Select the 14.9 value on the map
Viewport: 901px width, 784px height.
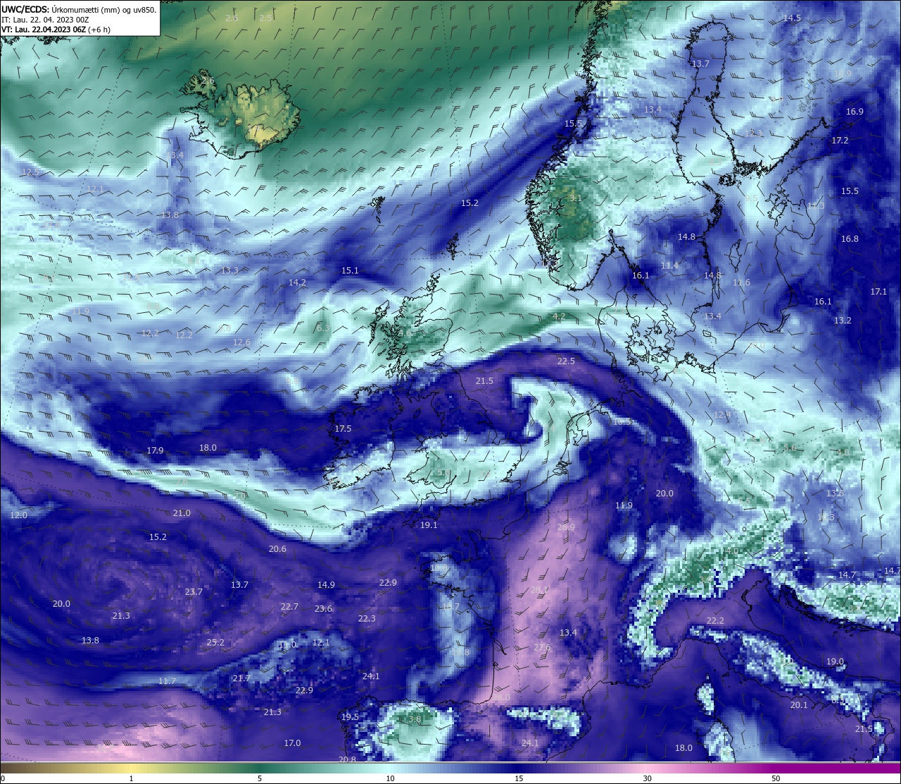point(326,585)
